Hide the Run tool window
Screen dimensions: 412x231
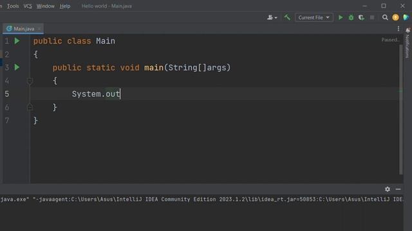[398, 189]
